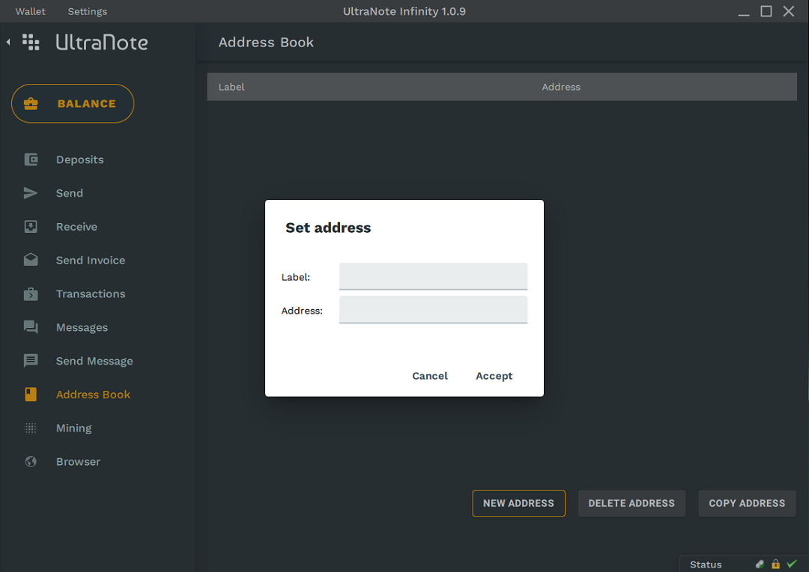Open the Balance overview
This screenshot has width=809, height=572.
[x=73, y=103]
